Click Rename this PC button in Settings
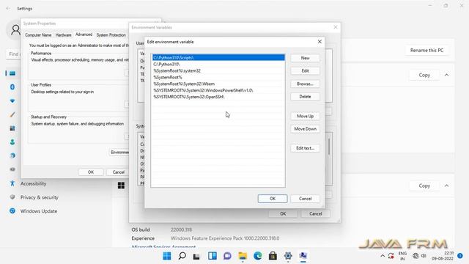This screenshot has height=264, width=469. click(426, 51)
